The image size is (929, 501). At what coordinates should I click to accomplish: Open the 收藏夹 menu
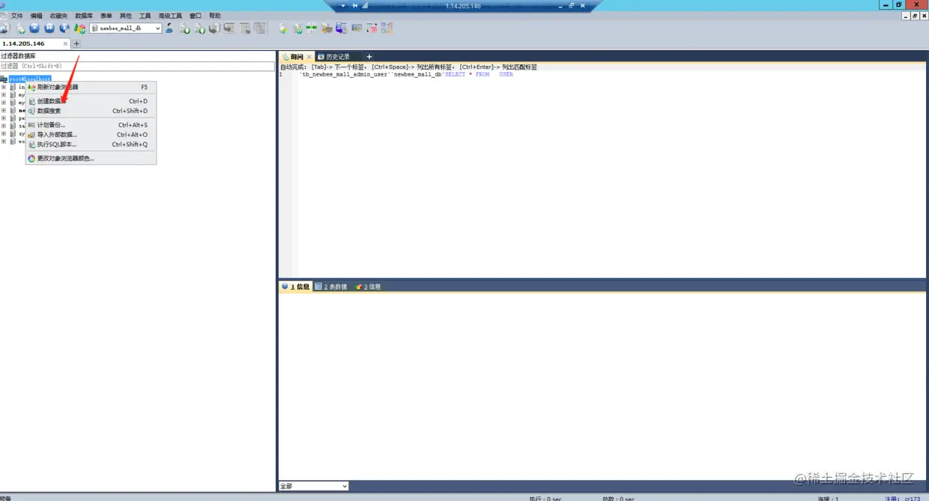[58, 16]
